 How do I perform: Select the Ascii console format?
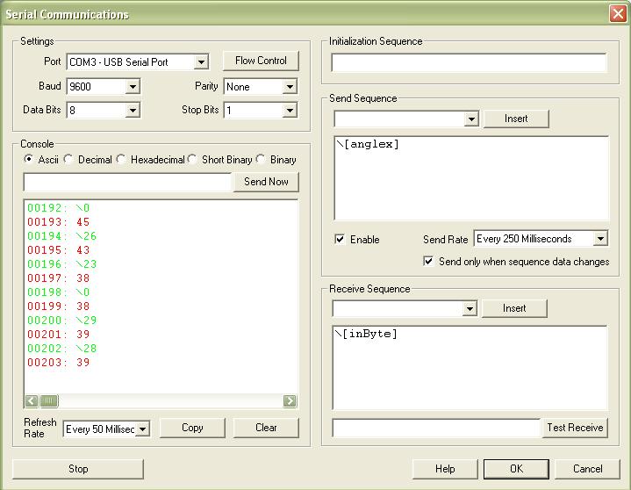click(x=30, y=160)
